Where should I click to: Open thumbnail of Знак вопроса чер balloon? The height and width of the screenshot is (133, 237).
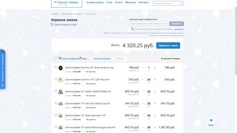click(61, 68)
